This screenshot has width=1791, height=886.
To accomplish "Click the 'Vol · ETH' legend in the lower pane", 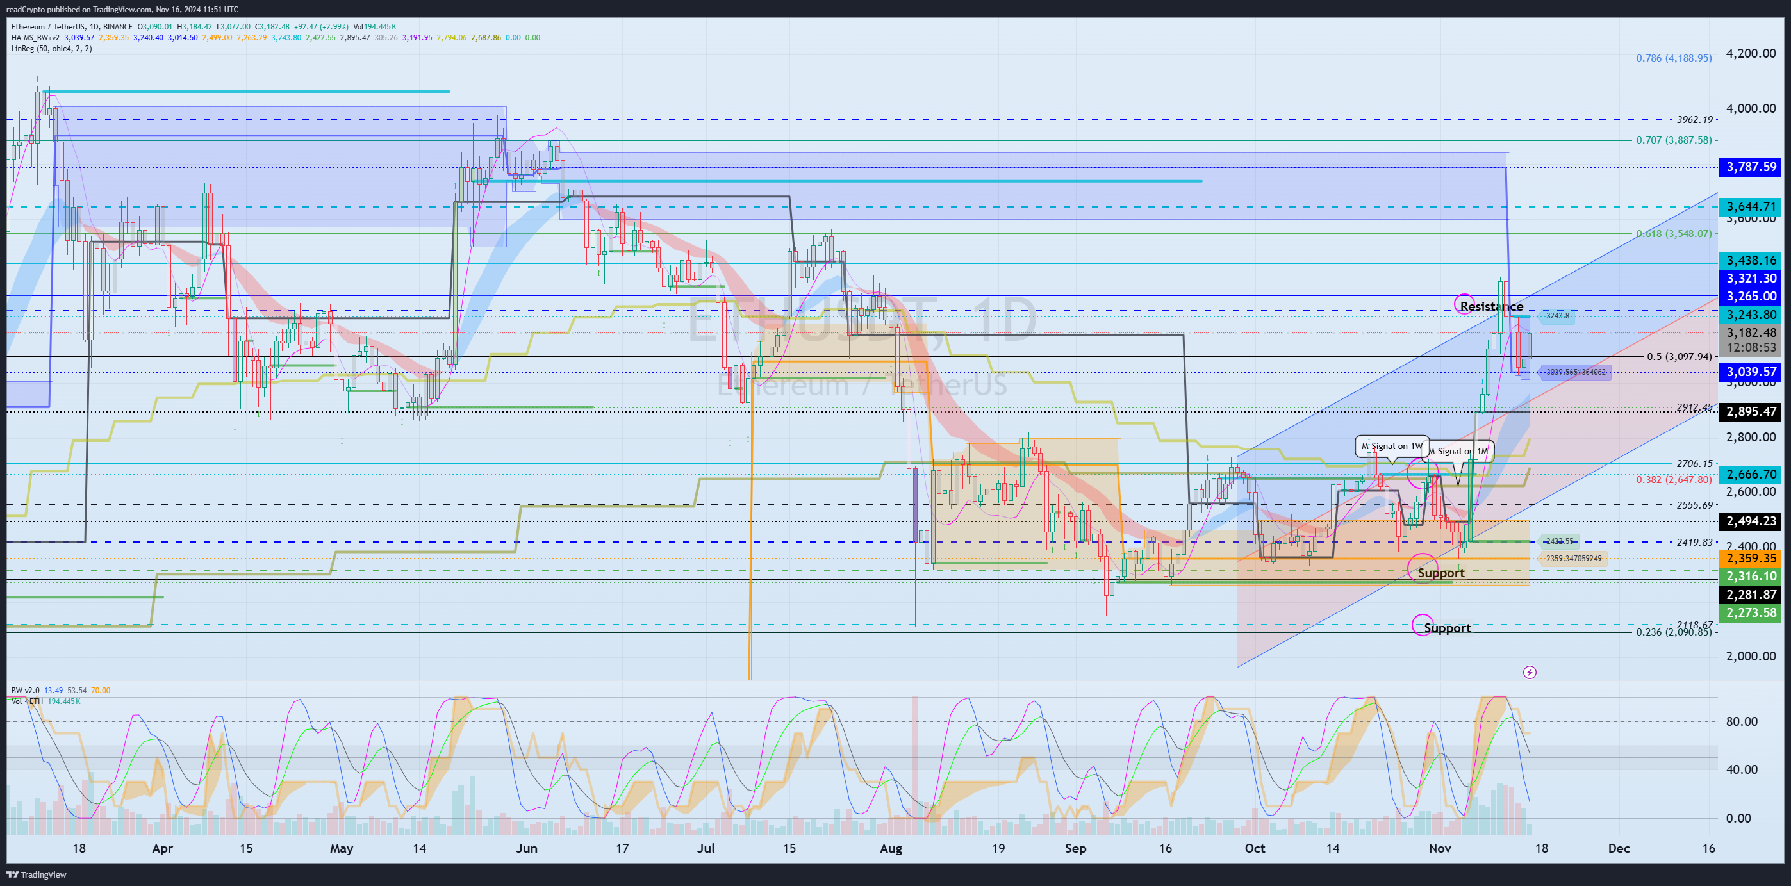I will pyautogui.click(x=27, y=701).
